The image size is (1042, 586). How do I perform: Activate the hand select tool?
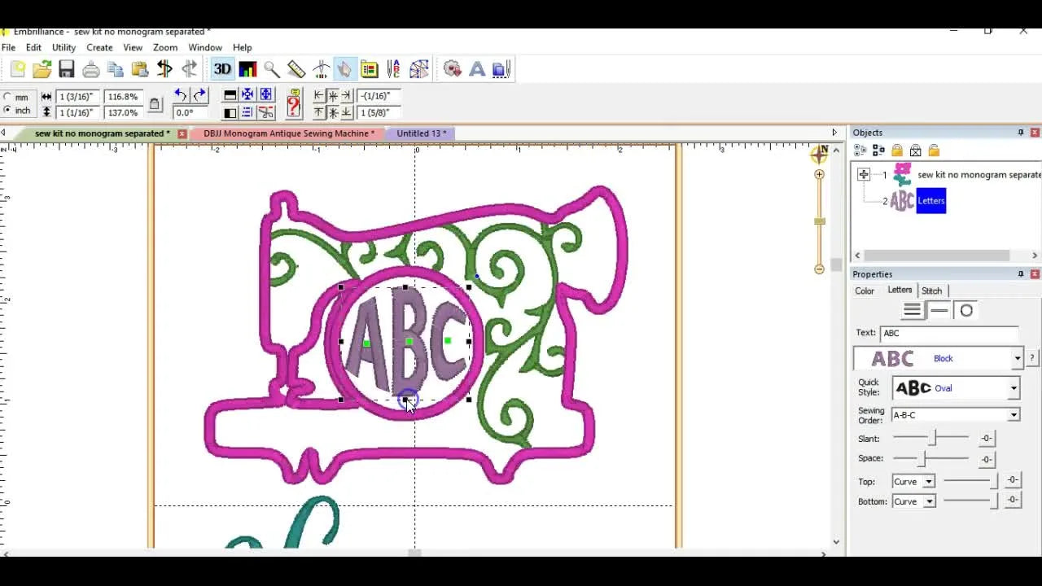tap(344, 69)
